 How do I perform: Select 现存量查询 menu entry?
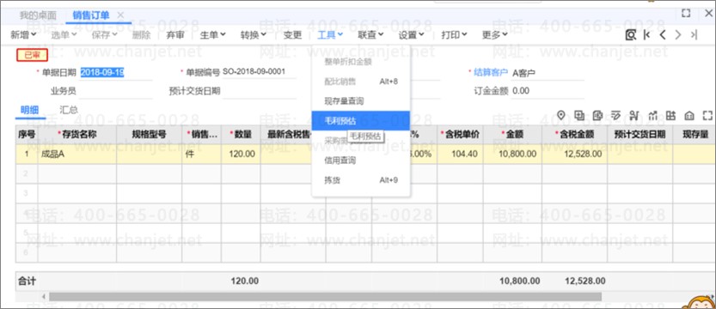coord(361,100)
